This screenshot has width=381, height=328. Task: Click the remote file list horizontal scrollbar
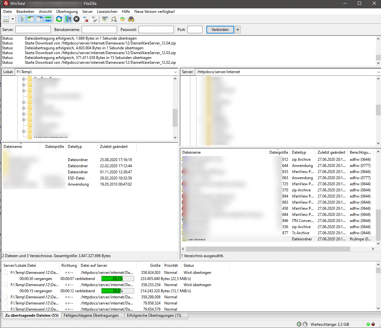tap(268, 249)
